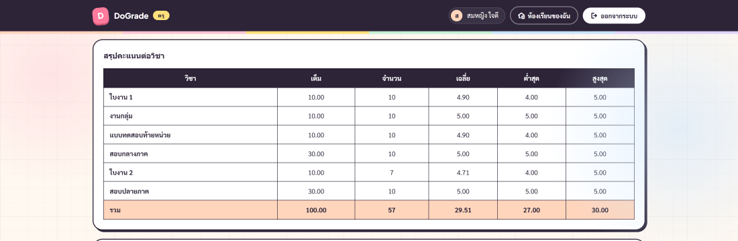Image resolution: width=738 pixels, height=241 pixels.
Task: Click the full score 10.00 for งานกลุ่ม
Action: (x=316, y=116)
